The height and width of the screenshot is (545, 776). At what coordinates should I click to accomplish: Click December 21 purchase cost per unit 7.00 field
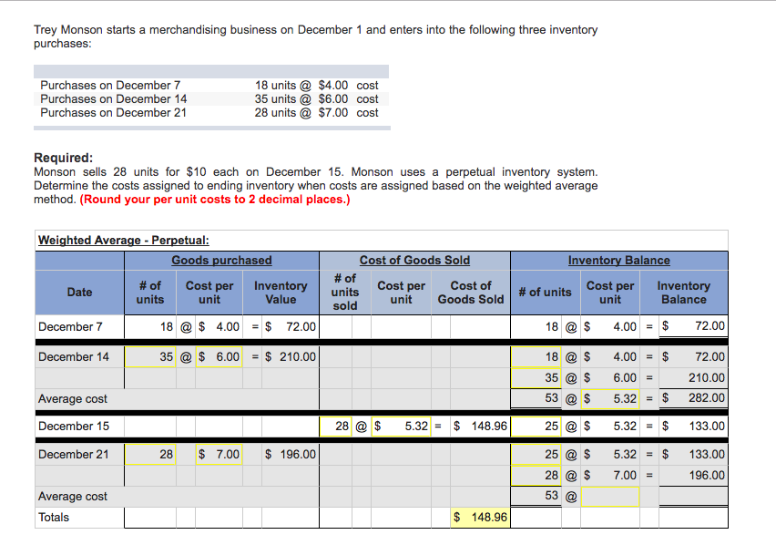click(219, 455)
